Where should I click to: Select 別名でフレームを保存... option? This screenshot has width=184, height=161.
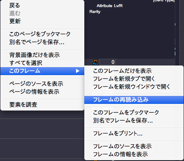pyautogui.click(x=134, y=121)
